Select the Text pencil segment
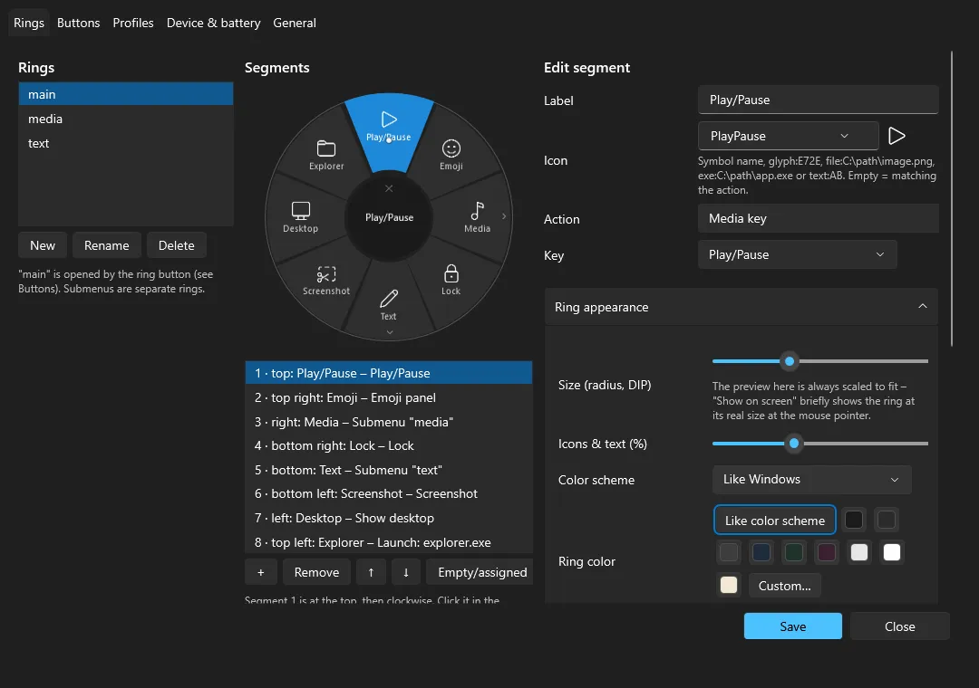Image resolution: width=979 pixels, height=688 pixels. (388, 304)
